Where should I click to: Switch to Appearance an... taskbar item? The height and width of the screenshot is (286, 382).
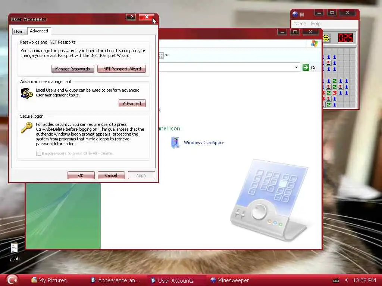(116, 280)
